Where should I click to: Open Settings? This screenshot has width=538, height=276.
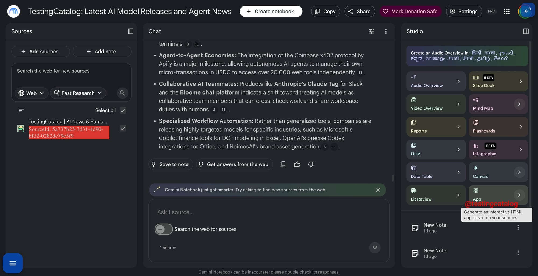coord(464,11)
